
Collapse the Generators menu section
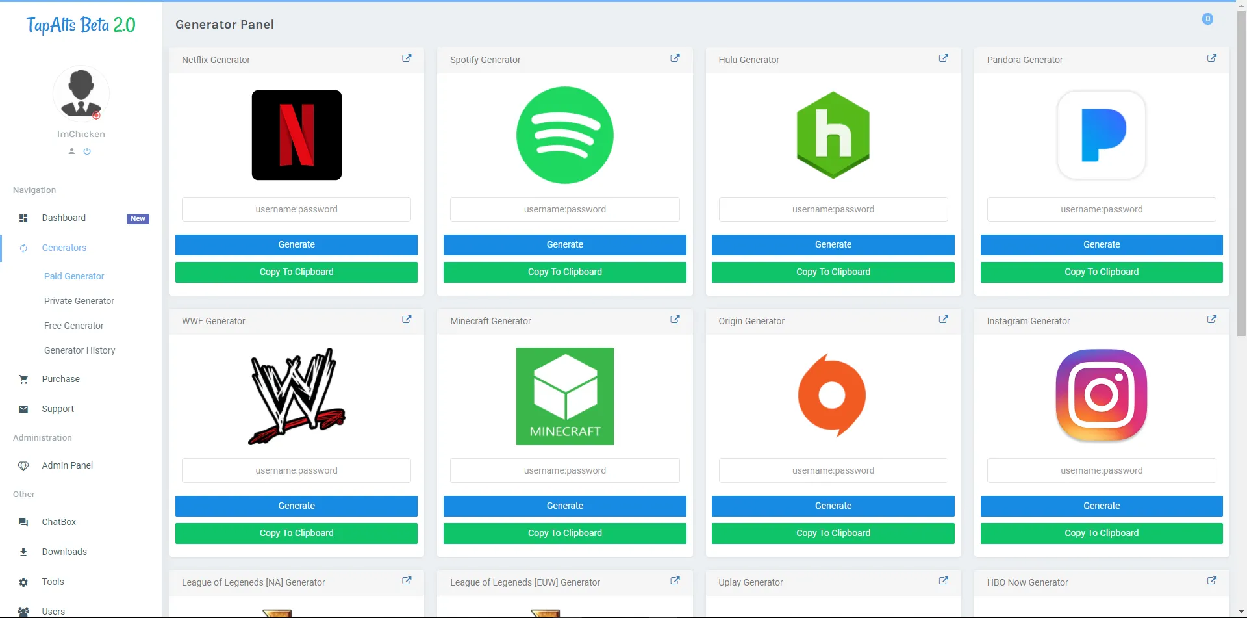point(64,248)
